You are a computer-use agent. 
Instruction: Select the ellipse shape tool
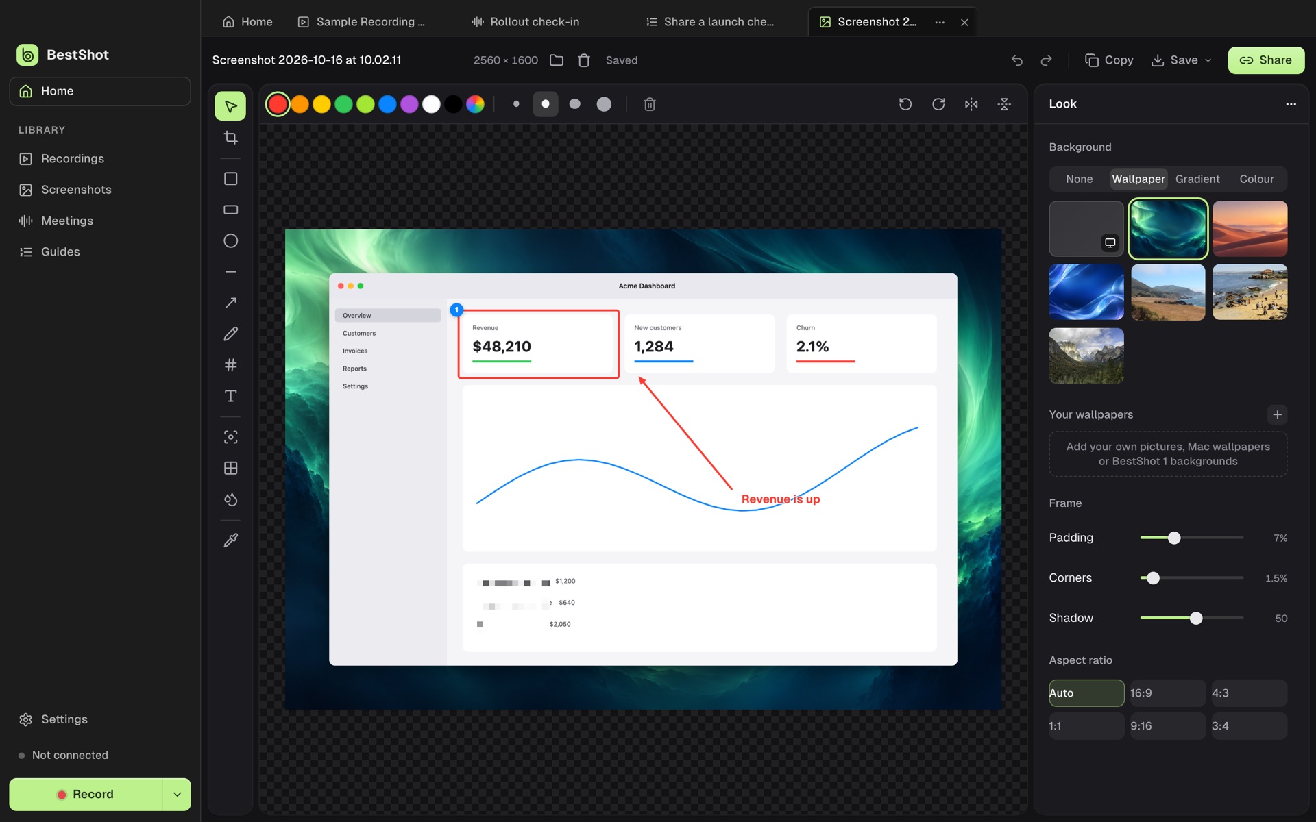(230, 241)
